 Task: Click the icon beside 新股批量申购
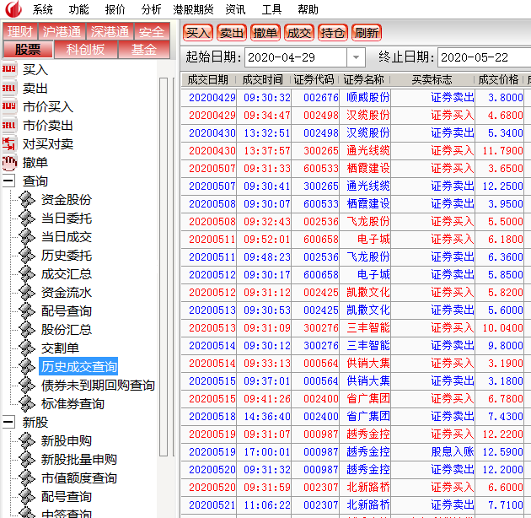27,459
